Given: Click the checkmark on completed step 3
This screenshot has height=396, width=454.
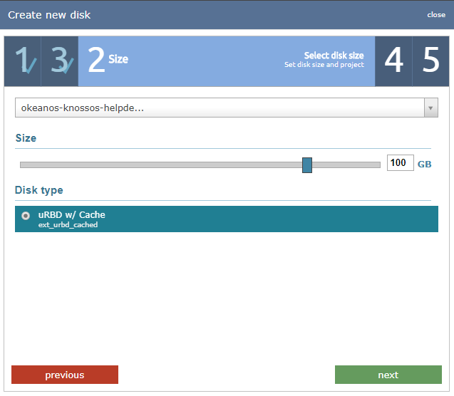Looking at the screenshot, I should tap(66, 66).
